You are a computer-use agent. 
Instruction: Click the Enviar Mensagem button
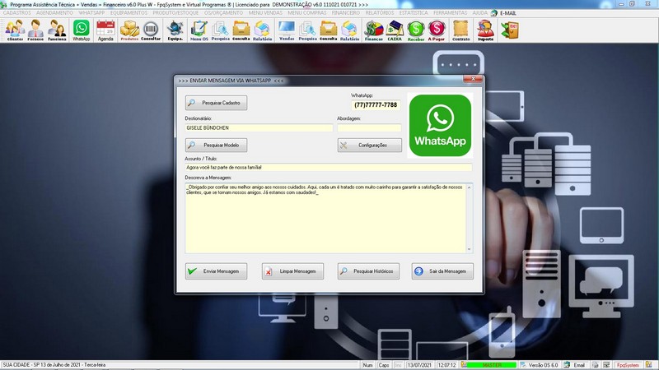point(216,271)
